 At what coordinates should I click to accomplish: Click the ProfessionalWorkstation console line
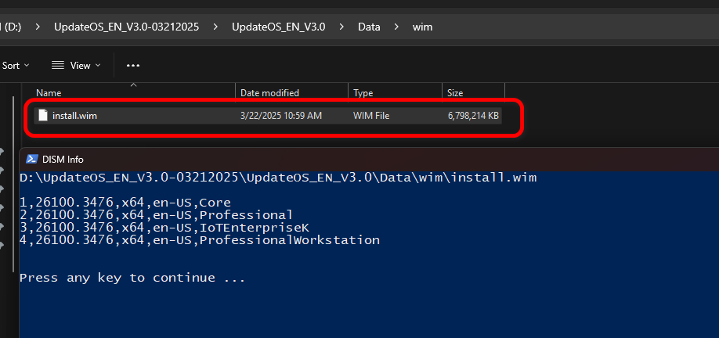click(x=200, y=240)
